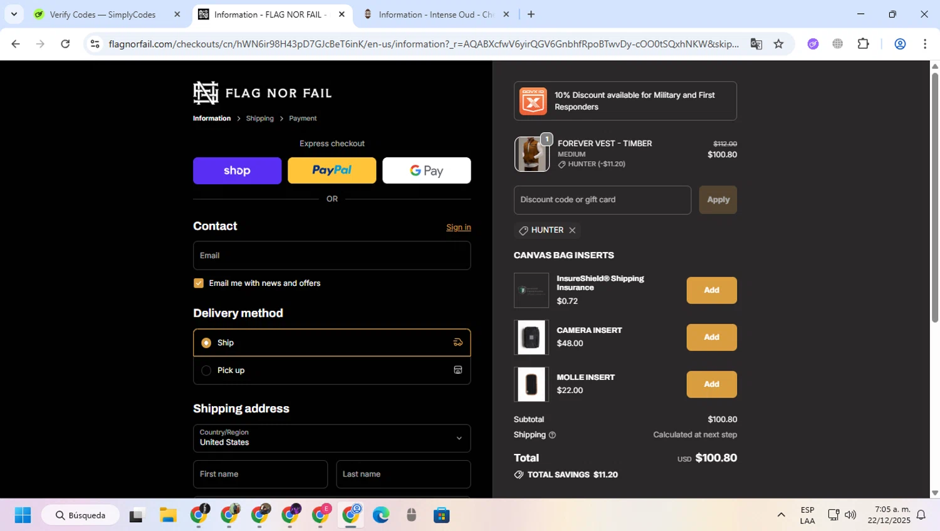Switch to Information Intense Oud tab
The image size is (940, 531).
click(436, 14)
